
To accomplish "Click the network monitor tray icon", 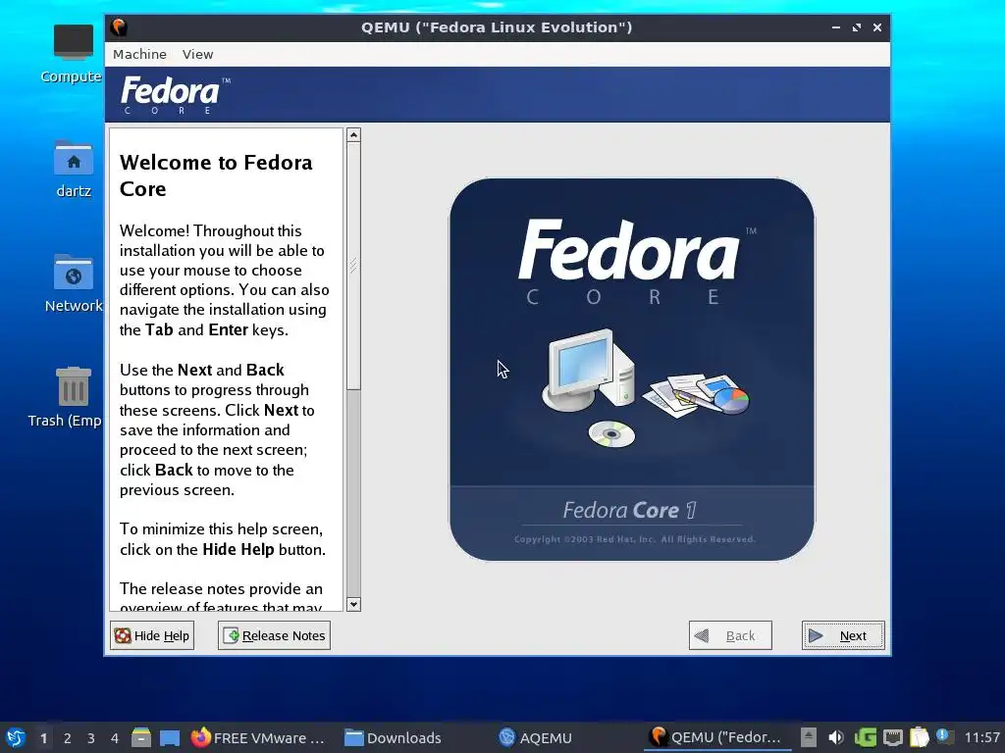I will [x=892, y=737].
